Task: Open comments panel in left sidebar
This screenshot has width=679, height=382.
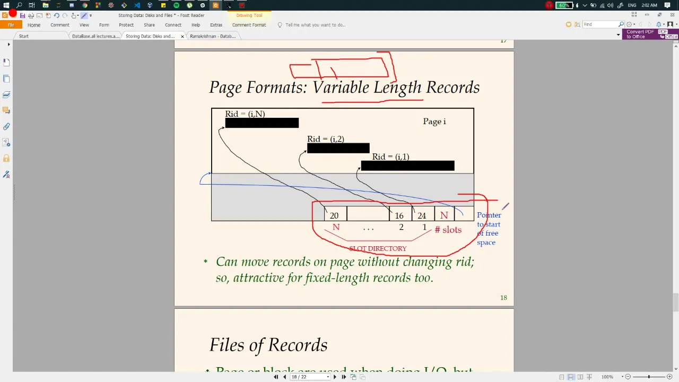Action: coord(6,110)
